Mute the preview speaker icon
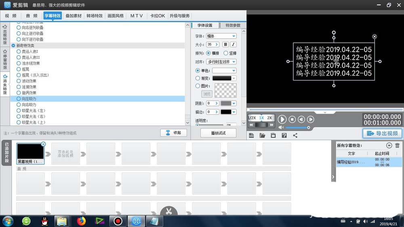 pyautogui.click(x=281, y=127)
